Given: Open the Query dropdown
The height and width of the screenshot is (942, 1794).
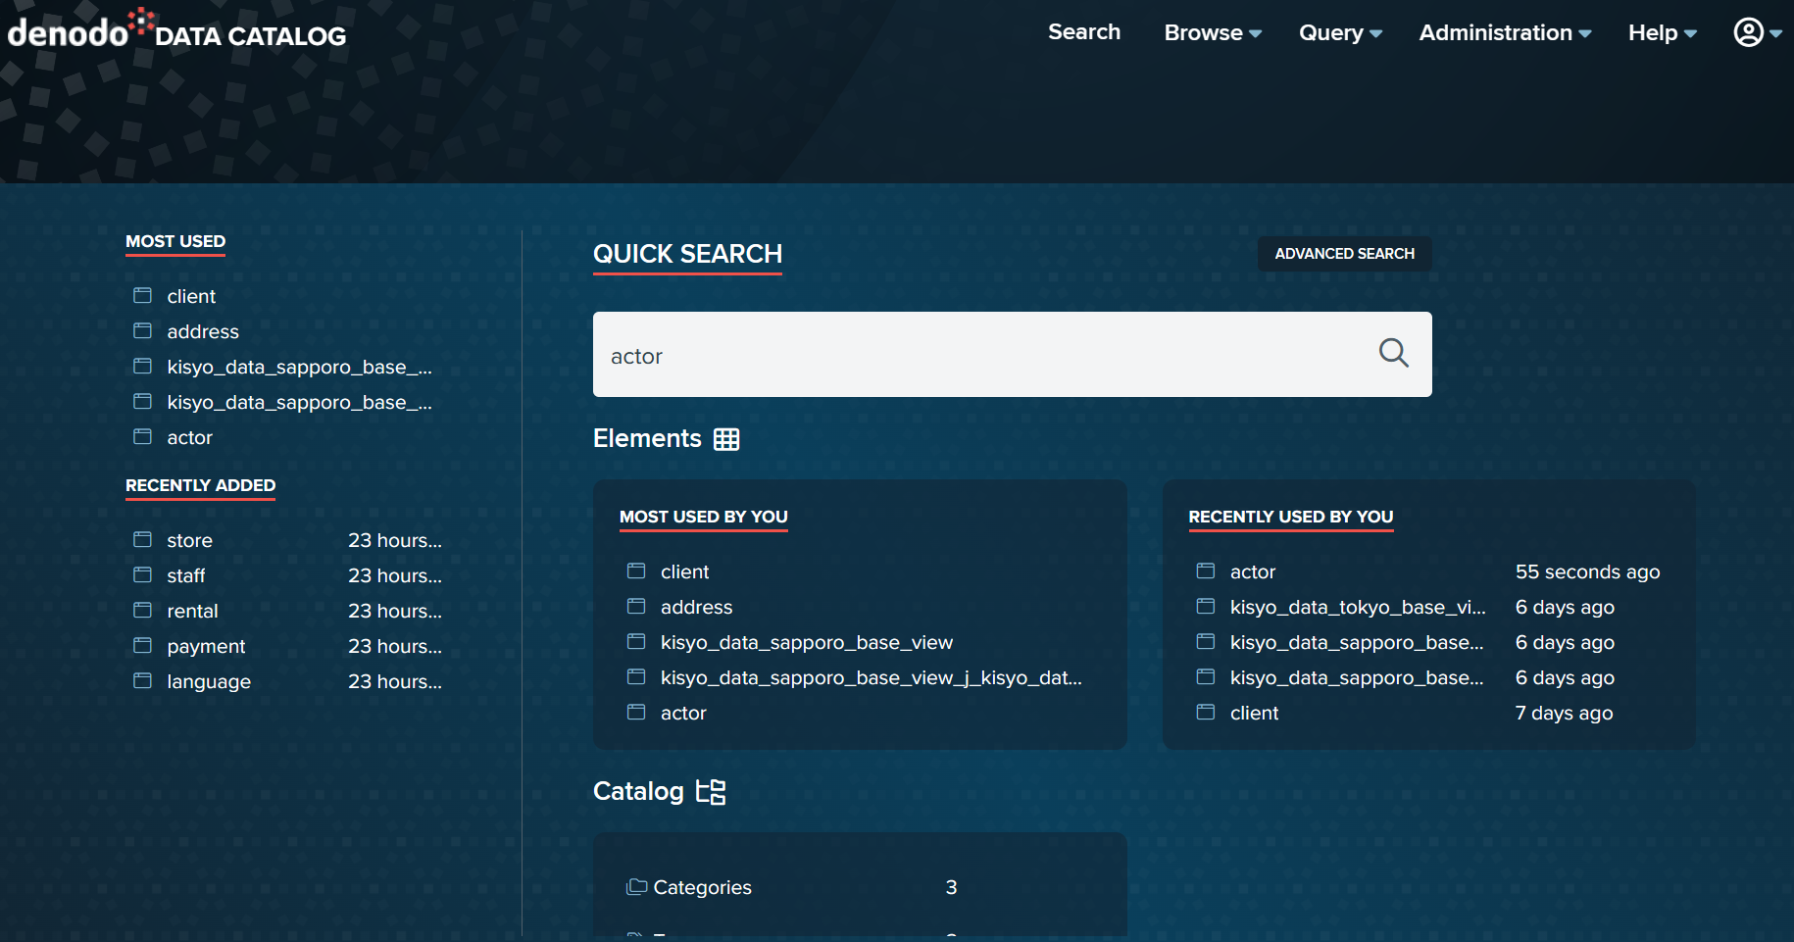Looking at the screenshot, I should pos(1338,32).
